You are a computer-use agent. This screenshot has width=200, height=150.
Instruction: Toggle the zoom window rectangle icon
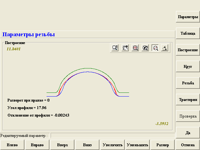point(155,48)
